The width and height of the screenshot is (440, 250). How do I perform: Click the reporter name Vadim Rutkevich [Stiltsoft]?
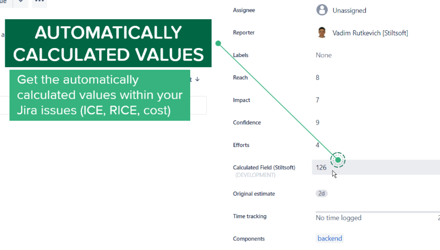click(x=370, y=33)
